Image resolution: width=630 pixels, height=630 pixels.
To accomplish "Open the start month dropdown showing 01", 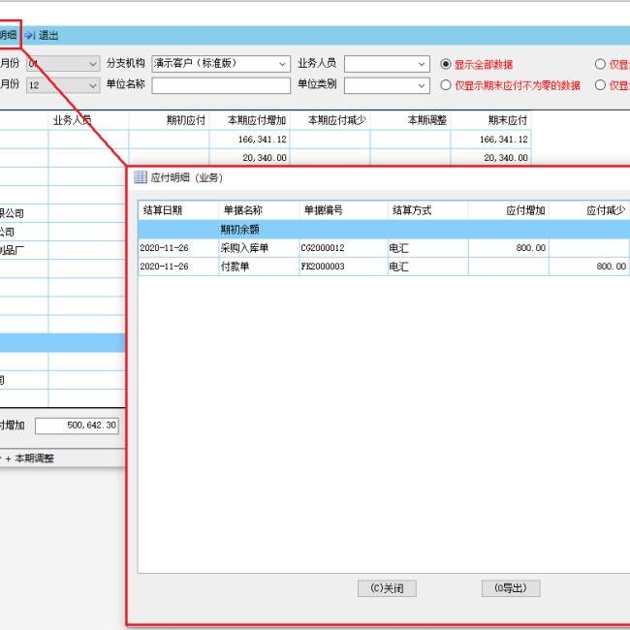I will [x=63, y=63].
